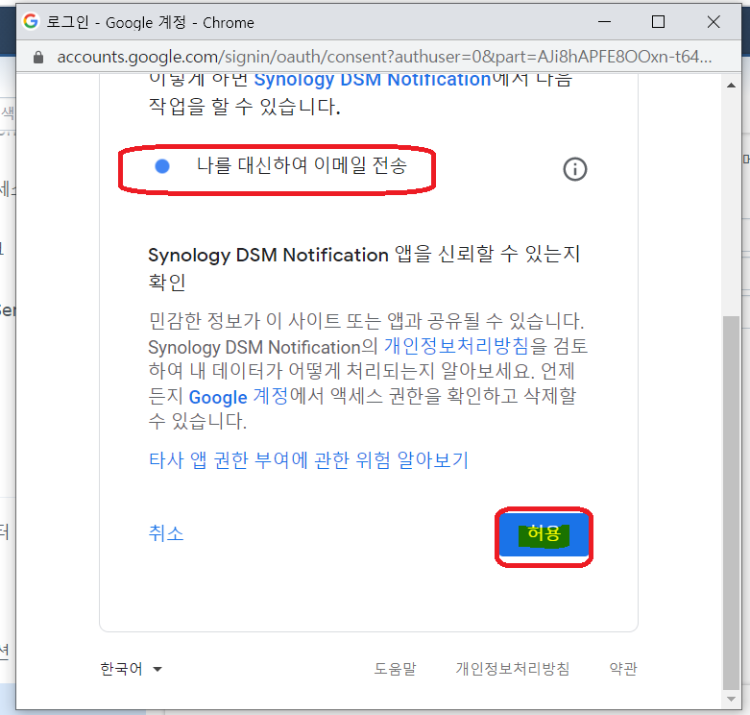Click '나를 대신하여 이메일 전송' permission text
The image size is (750, 715).
coord(302,165)
